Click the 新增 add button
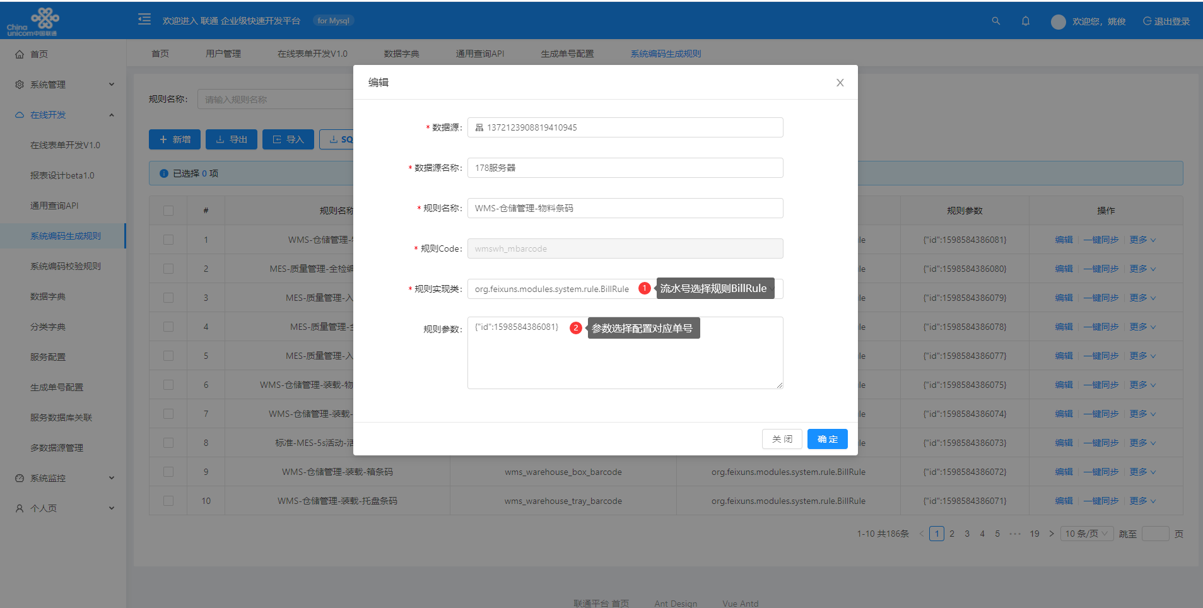Image resolution: width=1203 pixels, height=608 pixels. [x=175, y=139]
